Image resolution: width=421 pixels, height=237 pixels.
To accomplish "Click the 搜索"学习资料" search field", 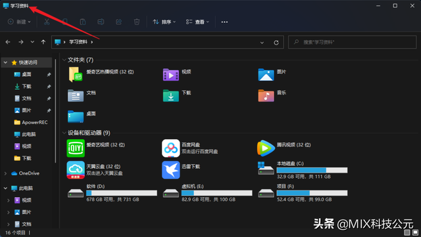I will tap(353, 42).
